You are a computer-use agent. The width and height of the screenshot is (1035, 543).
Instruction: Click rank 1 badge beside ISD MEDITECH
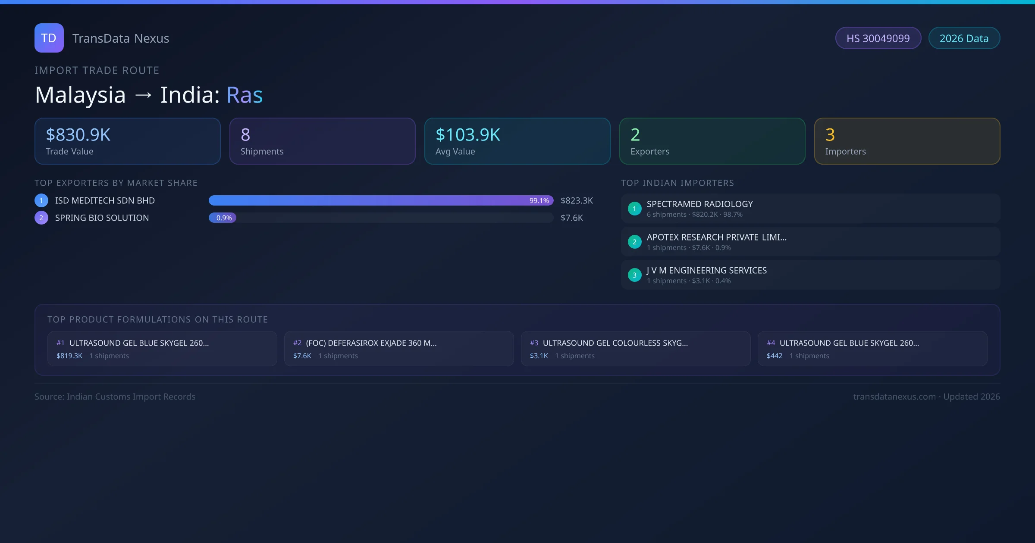point(41,200)
